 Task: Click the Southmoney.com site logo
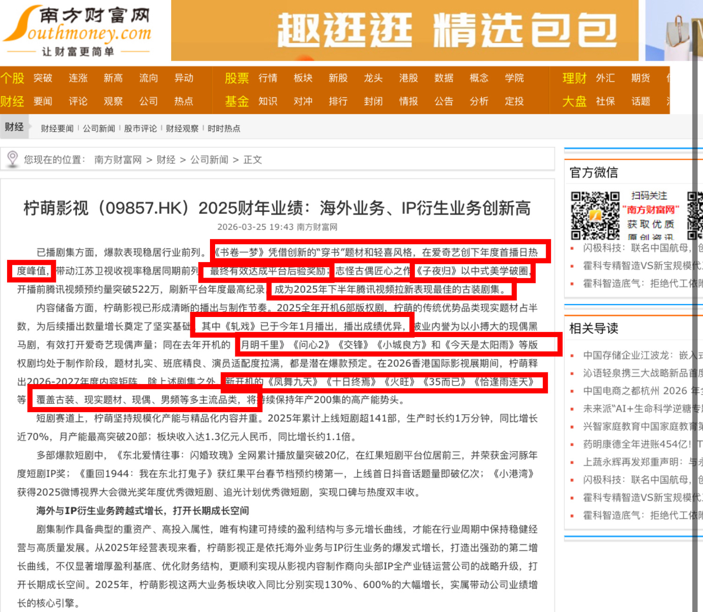point(77,29)
